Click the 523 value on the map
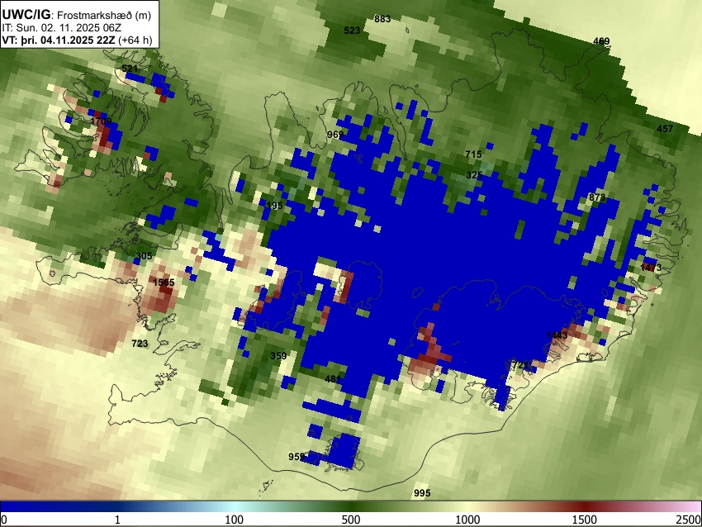The width and height of the screenshot is (702, 527). click(352, 31)
